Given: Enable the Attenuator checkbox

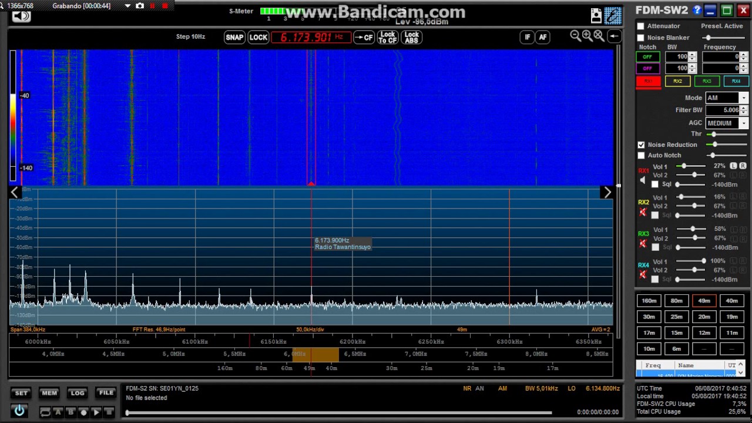Looking at the screenshot, I should point(641,26).
